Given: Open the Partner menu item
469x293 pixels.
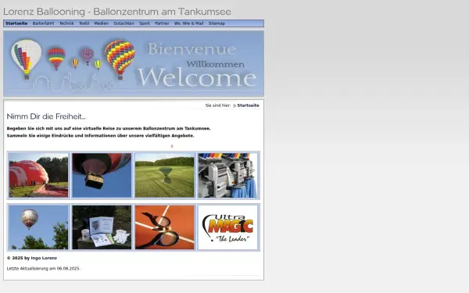Looking at the screenshot, I should click(162, 23).
